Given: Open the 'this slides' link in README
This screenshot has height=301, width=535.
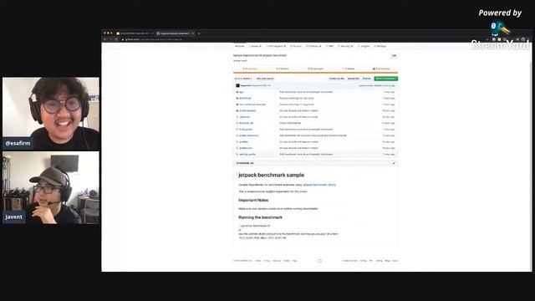Looking at the screenshot, I should 301,191.
